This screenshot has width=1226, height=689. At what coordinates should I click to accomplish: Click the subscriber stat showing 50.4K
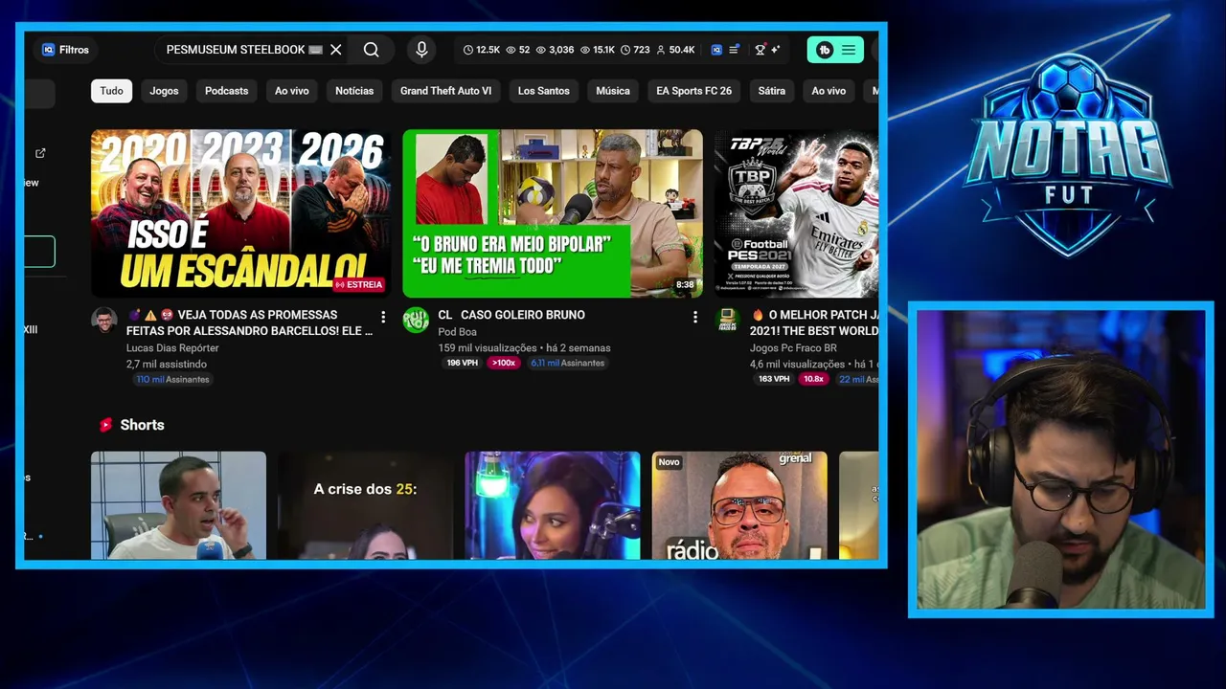coord(675,50)
